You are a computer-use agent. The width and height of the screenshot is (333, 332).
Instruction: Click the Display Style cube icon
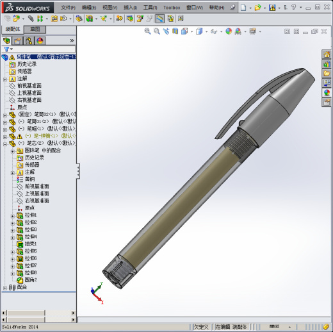click(199, 31)
